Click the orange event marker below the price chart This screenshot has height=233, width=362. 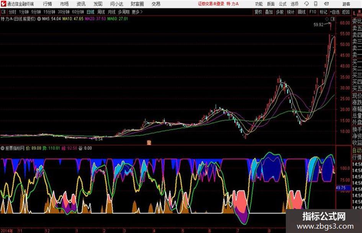(x=149, y=143)
